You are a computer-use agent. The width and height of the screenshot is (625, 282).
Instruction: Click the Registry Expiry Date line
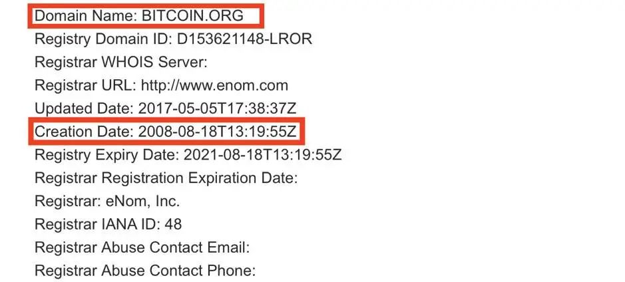coord(188,154)
